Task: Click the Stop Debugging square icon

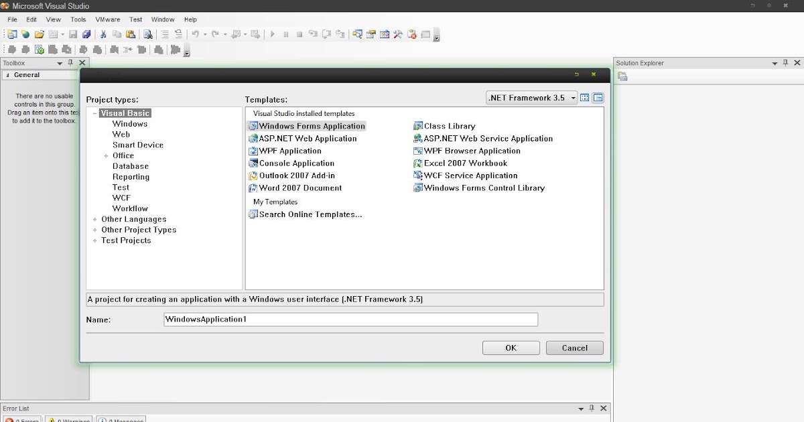Action: pyautogui.click(x=299, y=34)
